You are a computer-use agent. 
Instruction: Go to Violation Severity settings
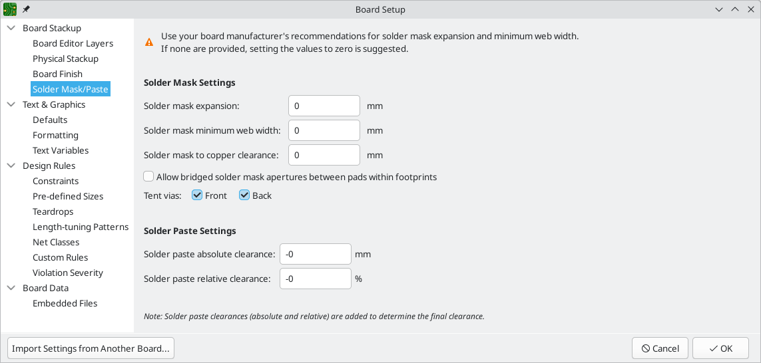tap(68, 273)
